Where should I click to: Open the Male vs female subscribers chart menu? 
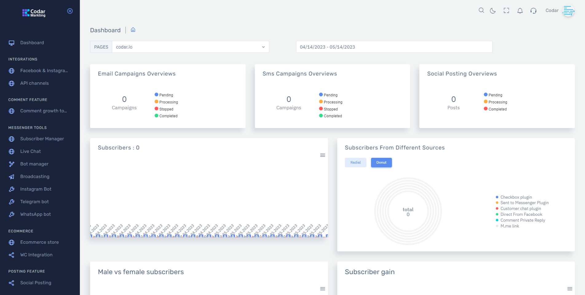click(x=322, y=289)
